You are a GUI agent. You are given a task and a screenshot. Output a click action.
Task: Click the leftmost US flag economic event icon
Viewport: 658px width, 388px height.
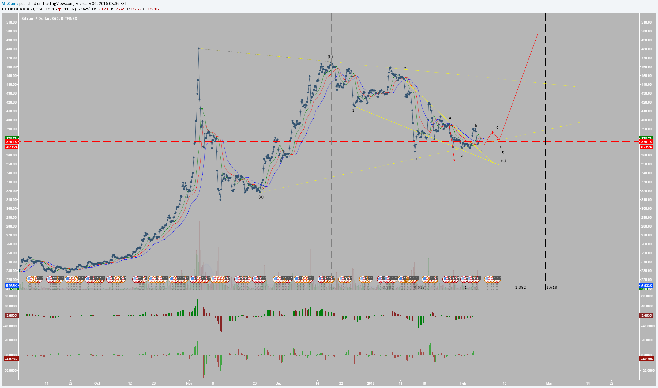[x=30, y=279]
